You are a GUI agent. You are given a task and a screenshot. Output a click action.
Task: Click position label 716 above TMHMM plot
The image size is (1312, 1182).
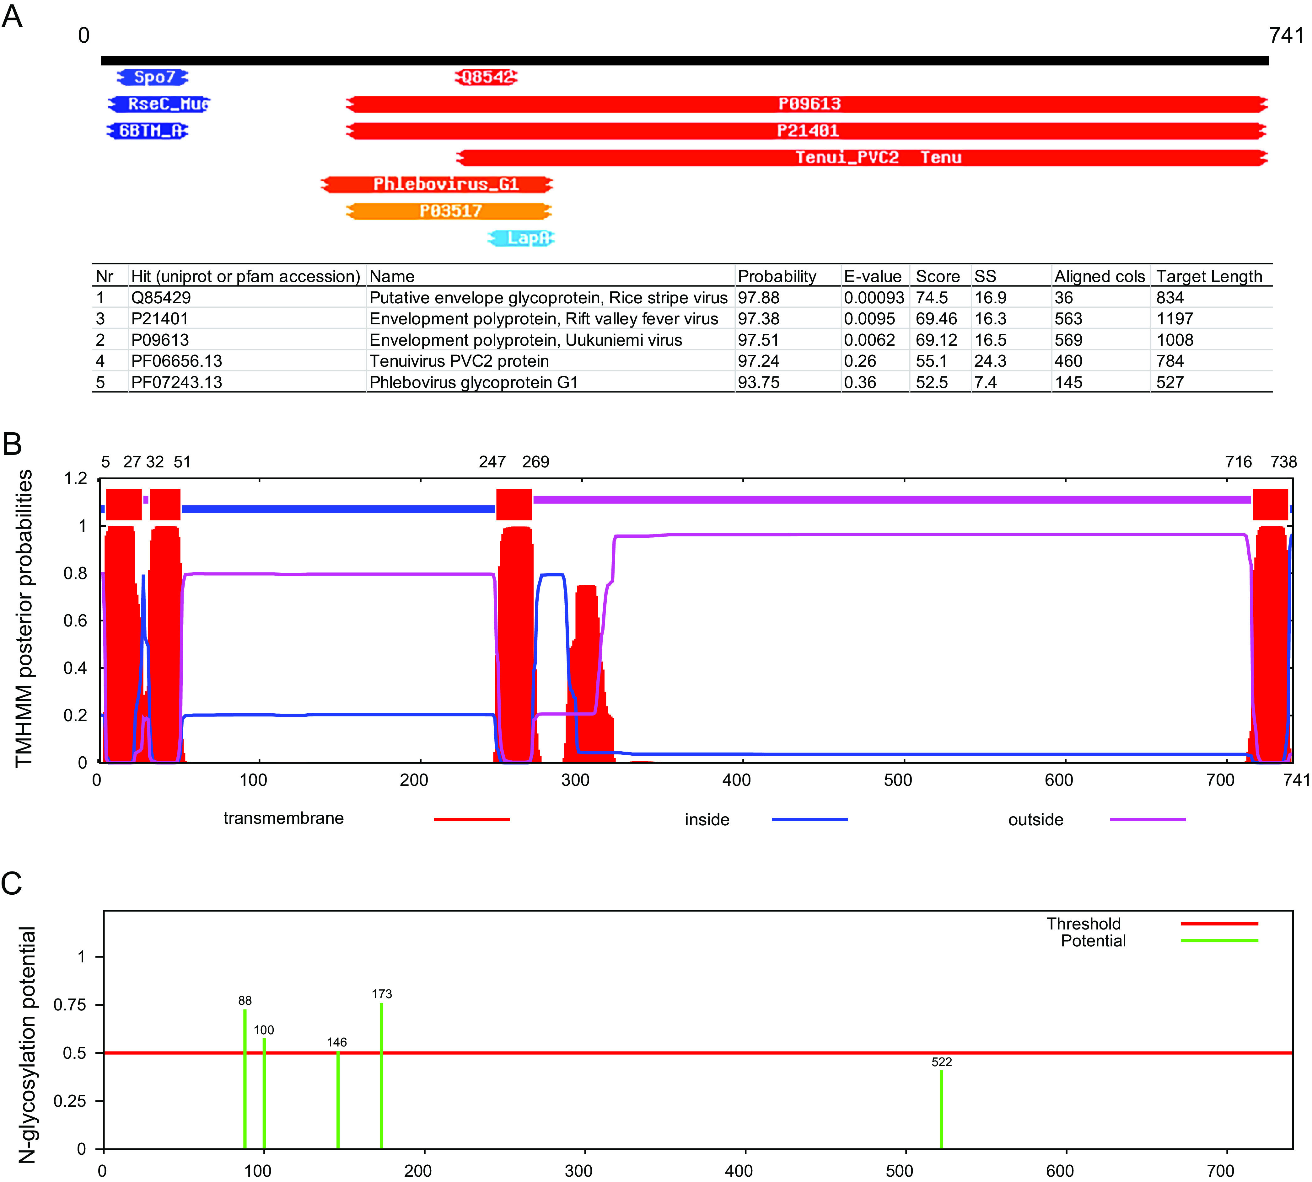1239,462
